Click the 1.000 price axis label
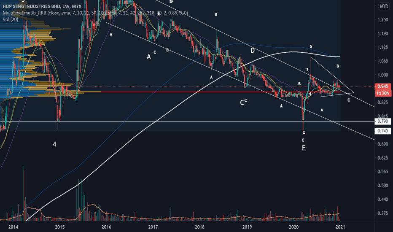393x232 pixels. [x=383, y=75]
